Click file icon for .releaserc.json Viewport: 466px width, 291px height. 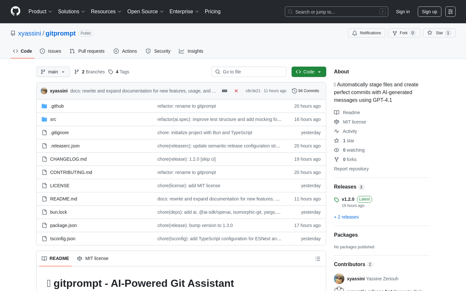(x=44, y=146)
